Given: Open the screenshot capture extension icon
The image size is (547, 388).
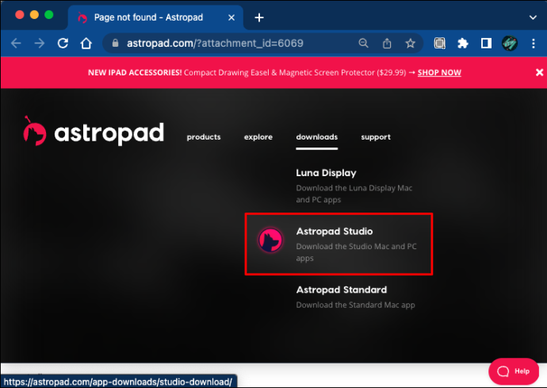Looking at the screenshot, I should pyautogui.click(x=439, y=44).
